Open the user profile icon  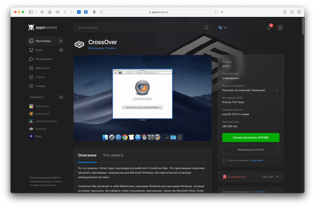[280, 28]
